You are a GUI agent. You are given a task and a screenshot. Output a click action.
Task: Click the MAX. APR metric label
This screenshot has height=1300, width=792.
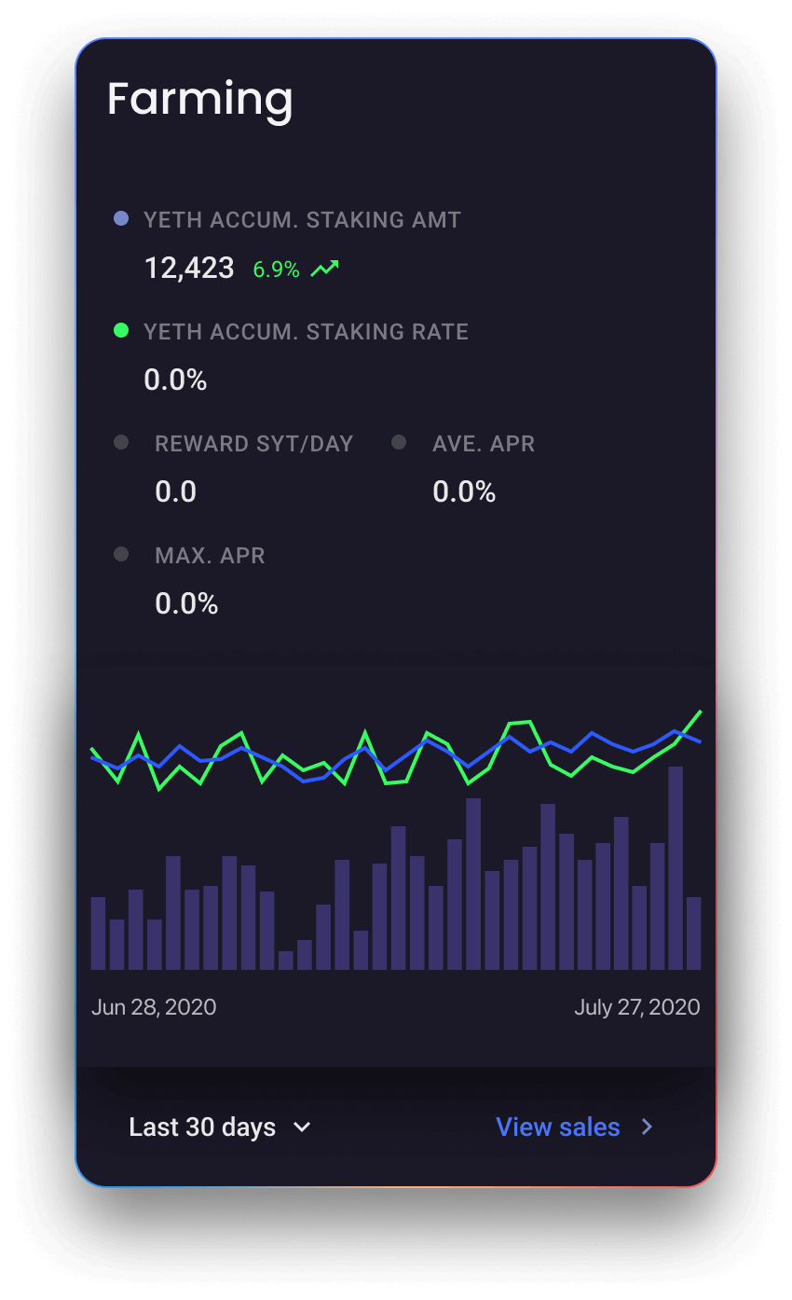pos(210,556)
